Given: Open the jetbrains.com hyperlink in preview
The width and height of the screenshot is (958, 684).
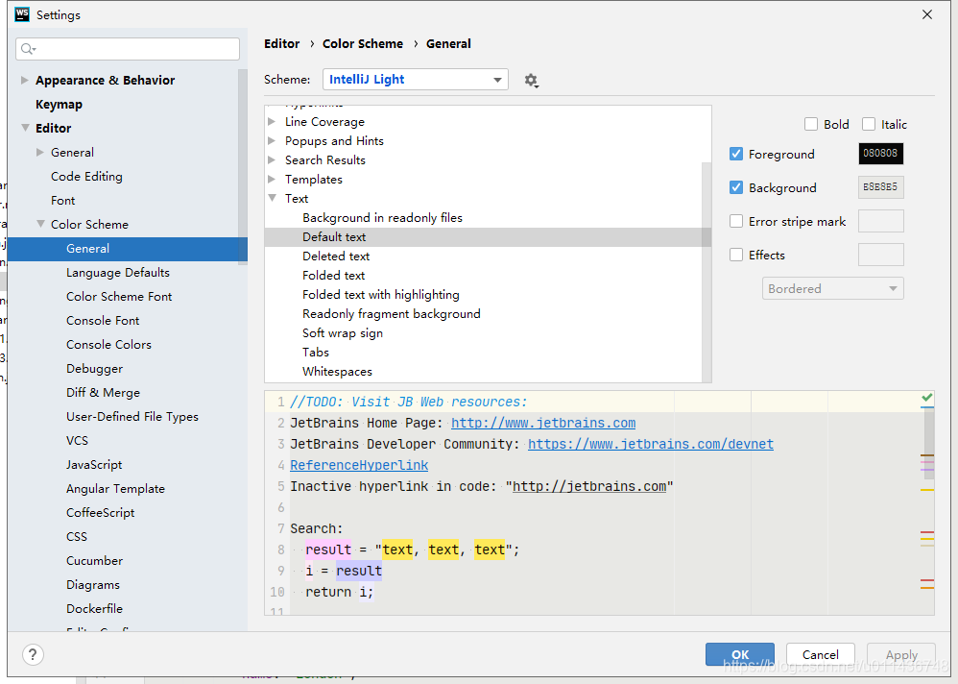Looking at the screenshot, I should (542, 423).
